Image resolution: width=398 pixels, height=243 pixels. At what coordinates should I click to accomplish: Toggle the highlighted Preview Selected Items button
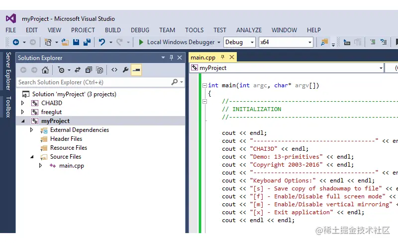[136, 70]
